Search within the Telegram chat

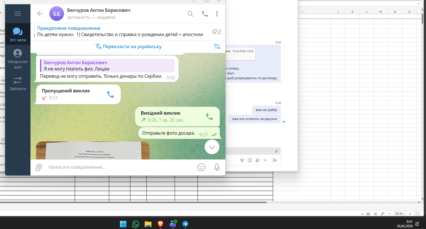click(x=190, y=14)
